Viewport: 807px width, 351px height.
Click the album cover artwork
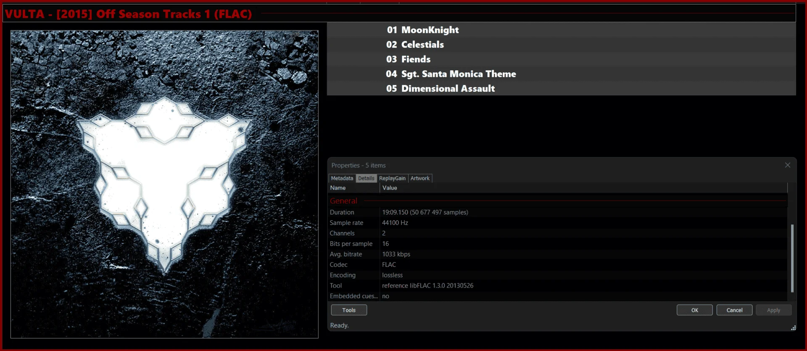tap(164, 184)
